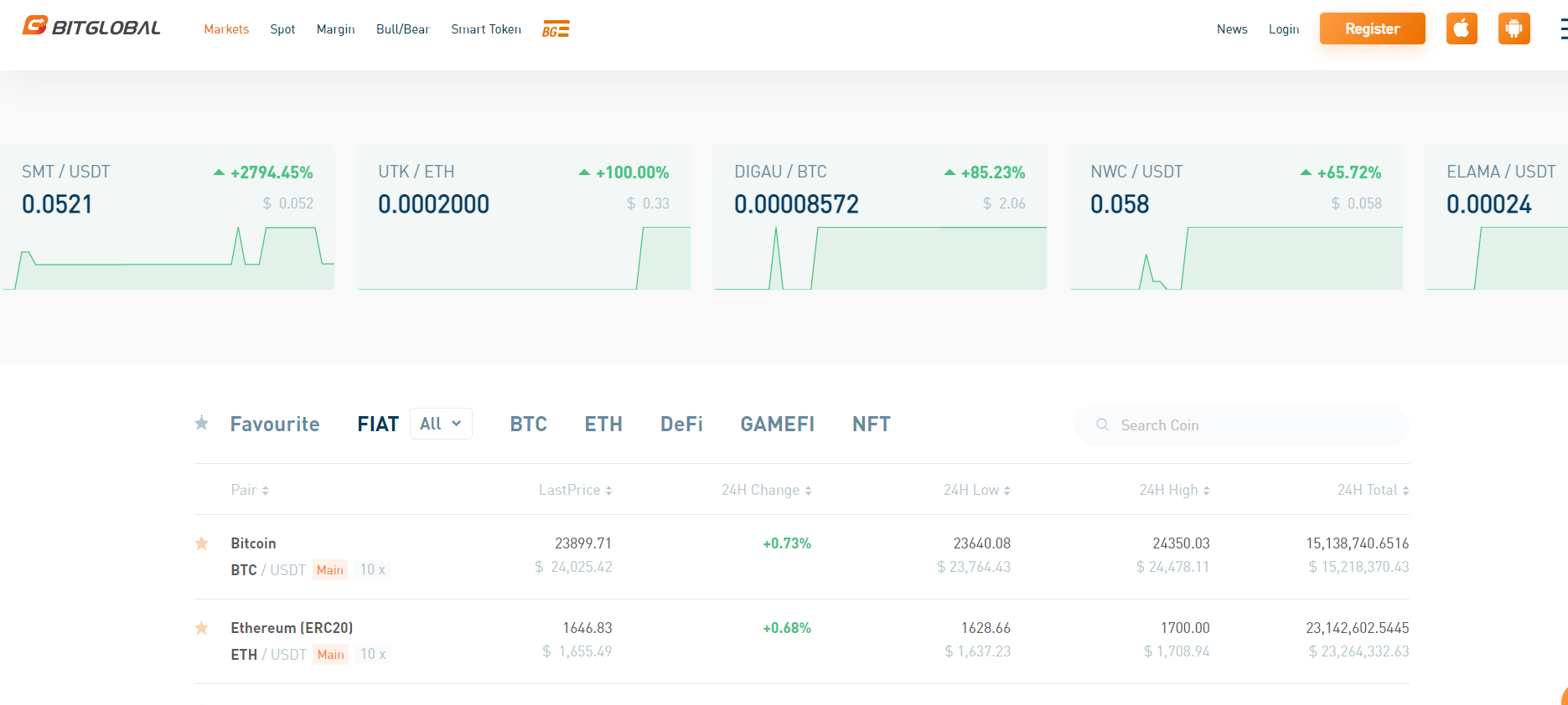Screen dimensions: 1568x705
Task: Click the Register button
Action: coord(1372,28)
